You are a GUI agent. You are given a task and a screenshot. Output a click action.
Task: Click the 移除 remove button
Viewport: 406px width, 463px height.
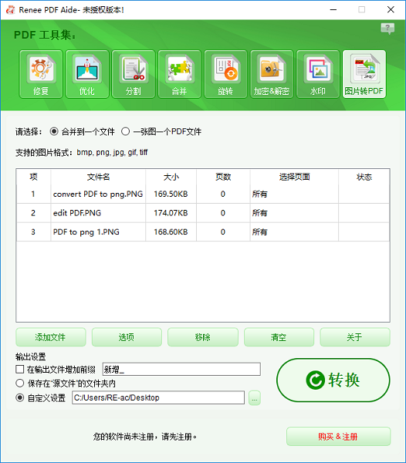point(203,337)
